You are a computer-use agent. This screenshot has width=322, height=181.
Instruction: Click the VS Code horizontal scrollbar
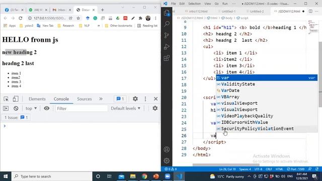point(226,164)
